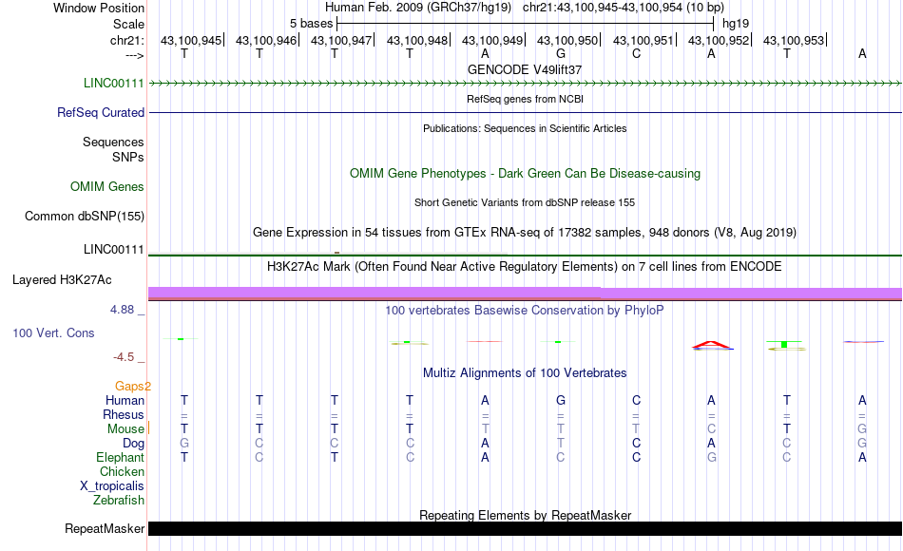The width and height of the screenshot is (903, 551).
Task: Click the X_tropicalis species label
Action: click(x=112, y=486)
